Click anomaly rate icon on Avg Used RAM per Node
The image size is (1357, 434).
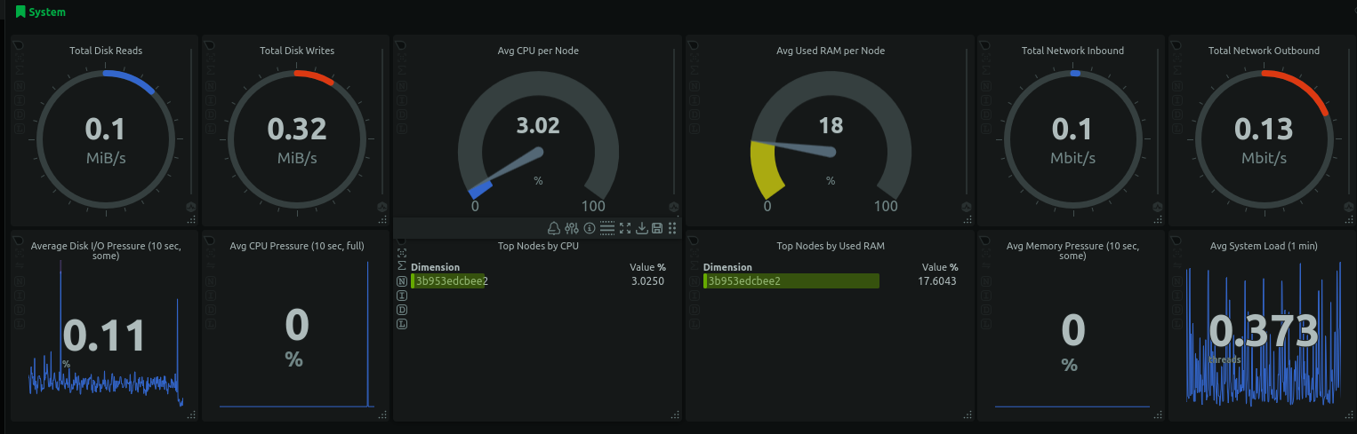click(967, 206)
